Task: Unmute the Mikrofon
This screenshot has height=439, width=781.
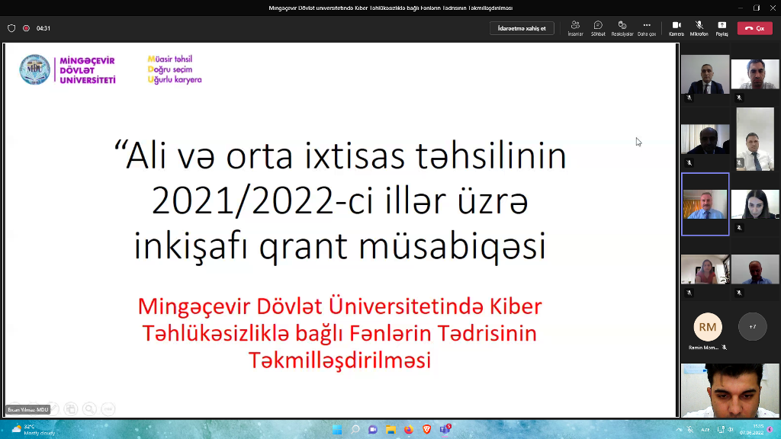Action: (699, 28)
